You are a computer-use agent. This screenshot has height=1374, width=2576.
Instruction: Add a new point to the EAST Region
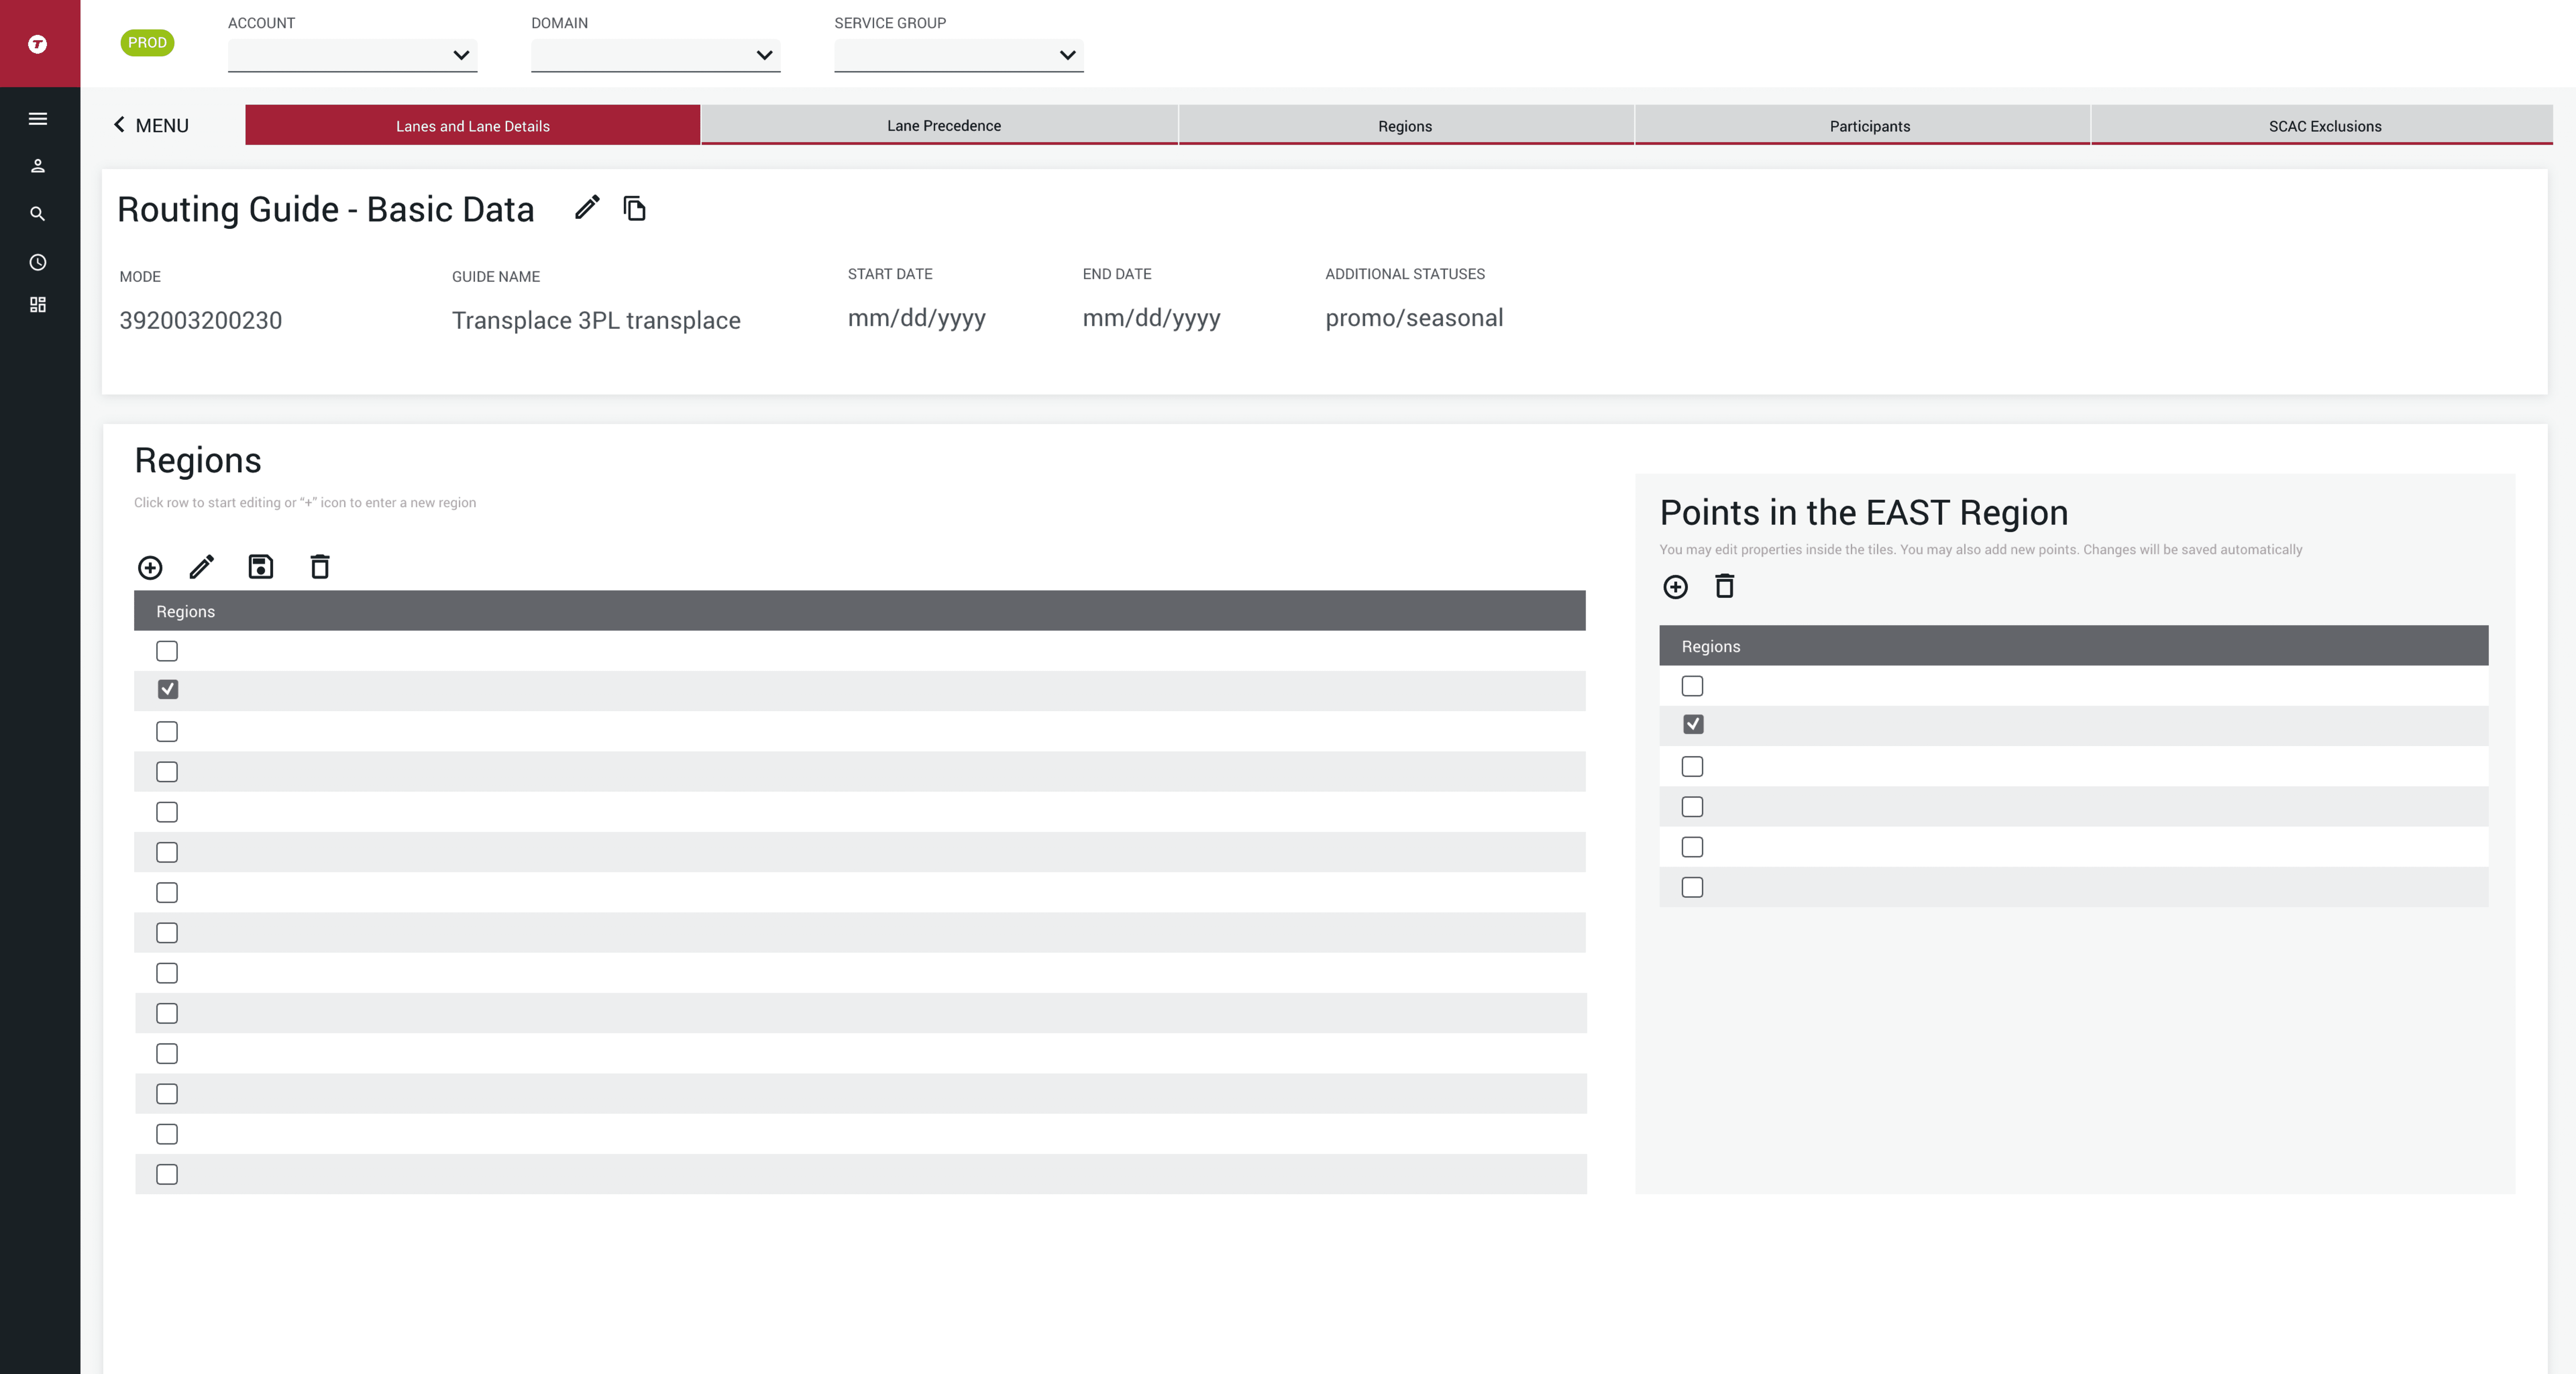point(1676,587)
